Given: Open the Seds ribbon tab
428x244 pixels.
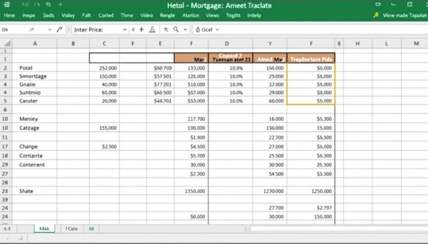Looking at the screenshot, I should tap(48, 15).
